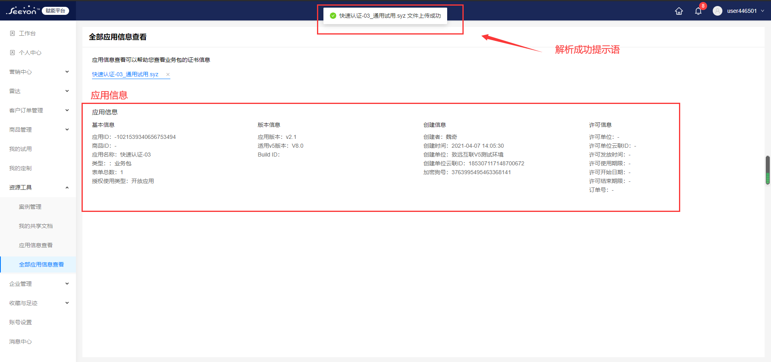Click 适用v5版本 V8.0 text

pos(280,146)
